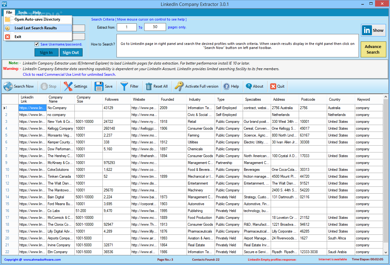Screen dimensions: 390x265
Task: Choose Exit from the File menu
Action: 38,37
